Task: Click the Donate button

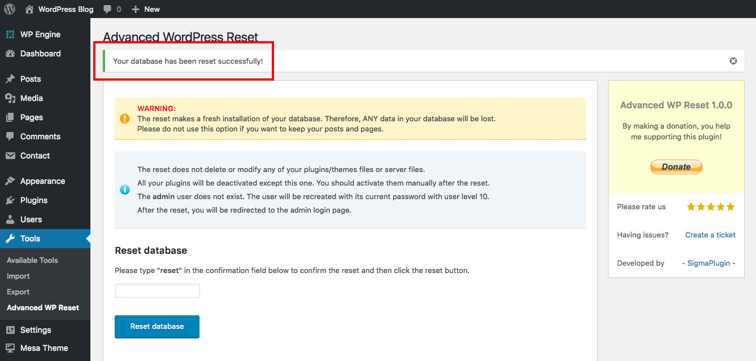Action: (x=676, y=166)
